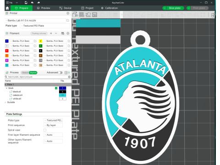
Task: Switch Process to Global
Action: click(x=25, y=72)
